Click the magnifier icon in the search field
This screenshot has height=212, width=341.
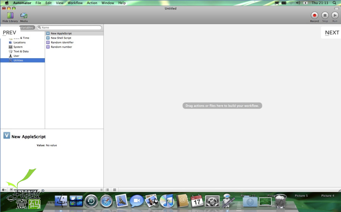39,28
